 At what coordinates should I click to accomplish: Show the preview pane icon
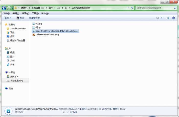(x=167, y=18)
